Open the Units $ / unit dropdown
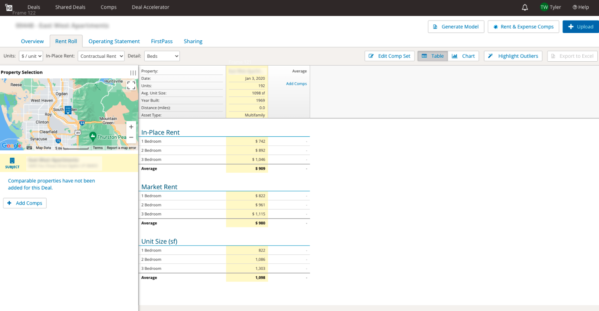 [x=31, y=56]
